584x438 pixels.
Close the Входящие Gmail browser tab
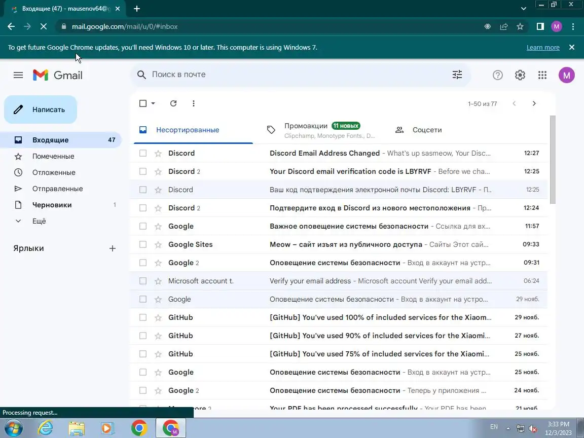[118, 9]
